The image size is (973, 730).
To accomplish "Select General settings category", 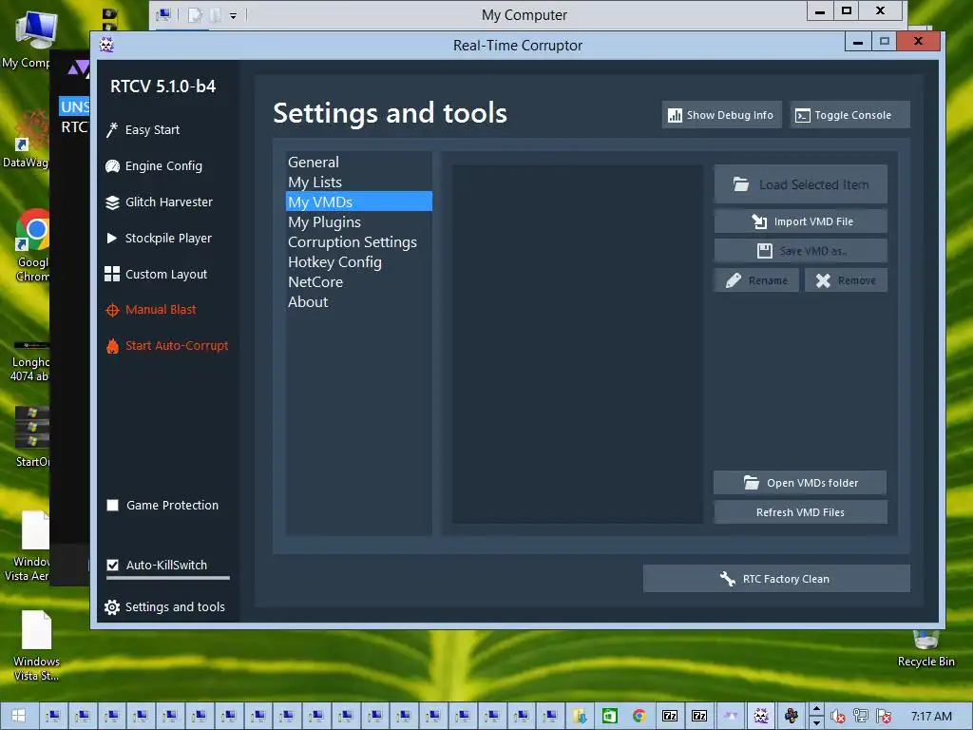I will pos(358,162).
